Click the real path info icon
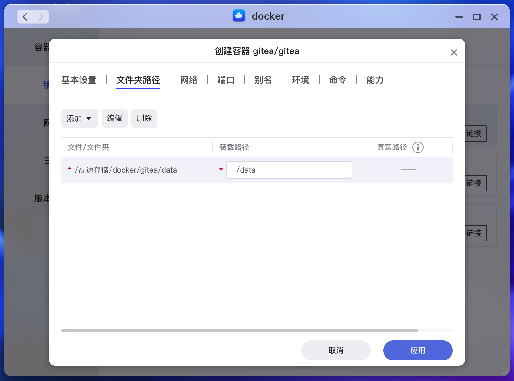Screen dimensions: 514x381 point(418,147)
